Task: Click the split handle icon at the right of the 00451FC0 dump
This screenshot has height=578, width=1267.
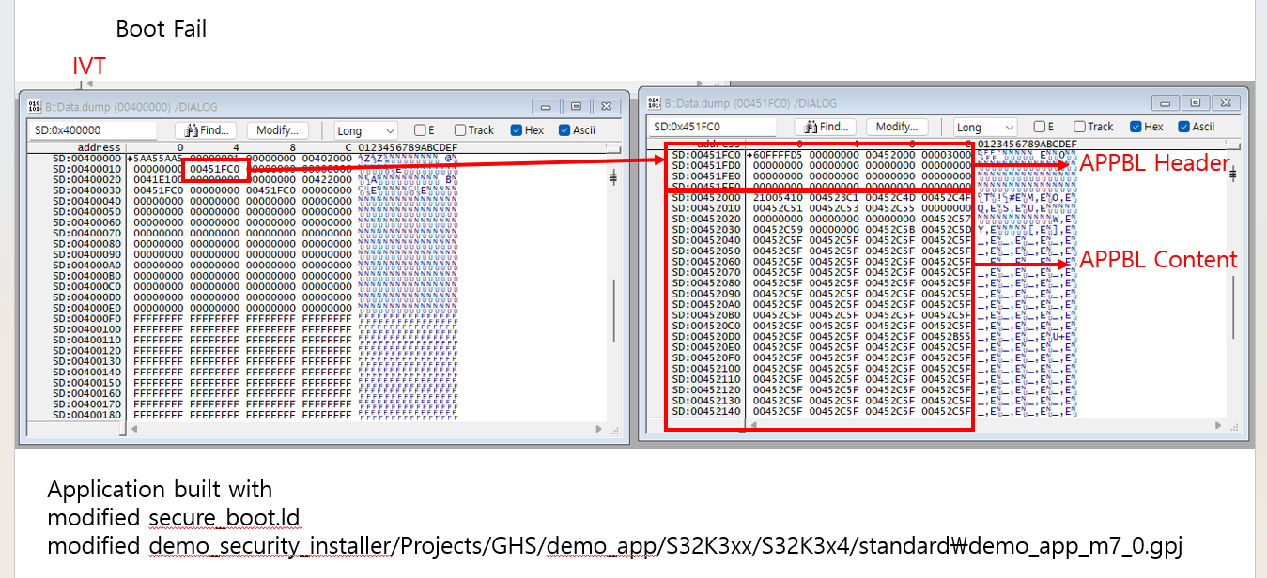Action: pos(1232,173)
